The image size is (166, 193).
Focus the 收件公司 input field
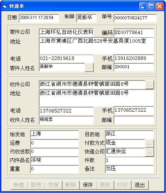point(92,84)
